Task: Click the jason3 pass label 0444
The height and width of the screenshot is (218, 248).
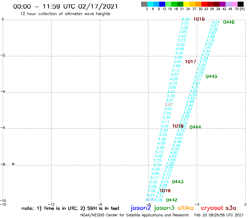Action: [x=195, y=127]
